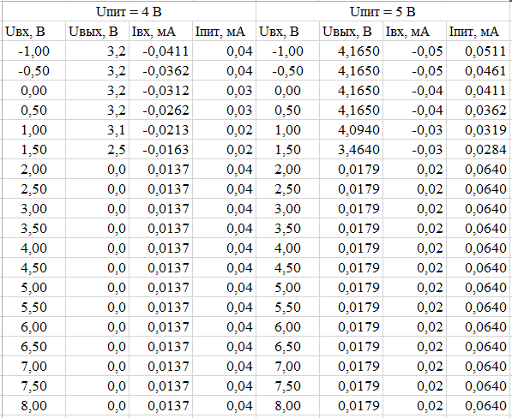Screen dimensions: 512x418
Task: Select the merged header cell Uпит = 4 В
Action: tap(129, 12)
